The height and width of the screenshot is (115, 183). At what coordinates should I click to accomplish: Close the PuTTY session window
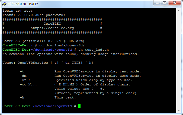click(x=175, y=3)
